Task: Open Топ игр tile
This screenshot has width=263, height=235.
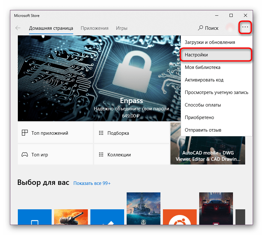Action: pyautogui.click(x=55, y=154)
